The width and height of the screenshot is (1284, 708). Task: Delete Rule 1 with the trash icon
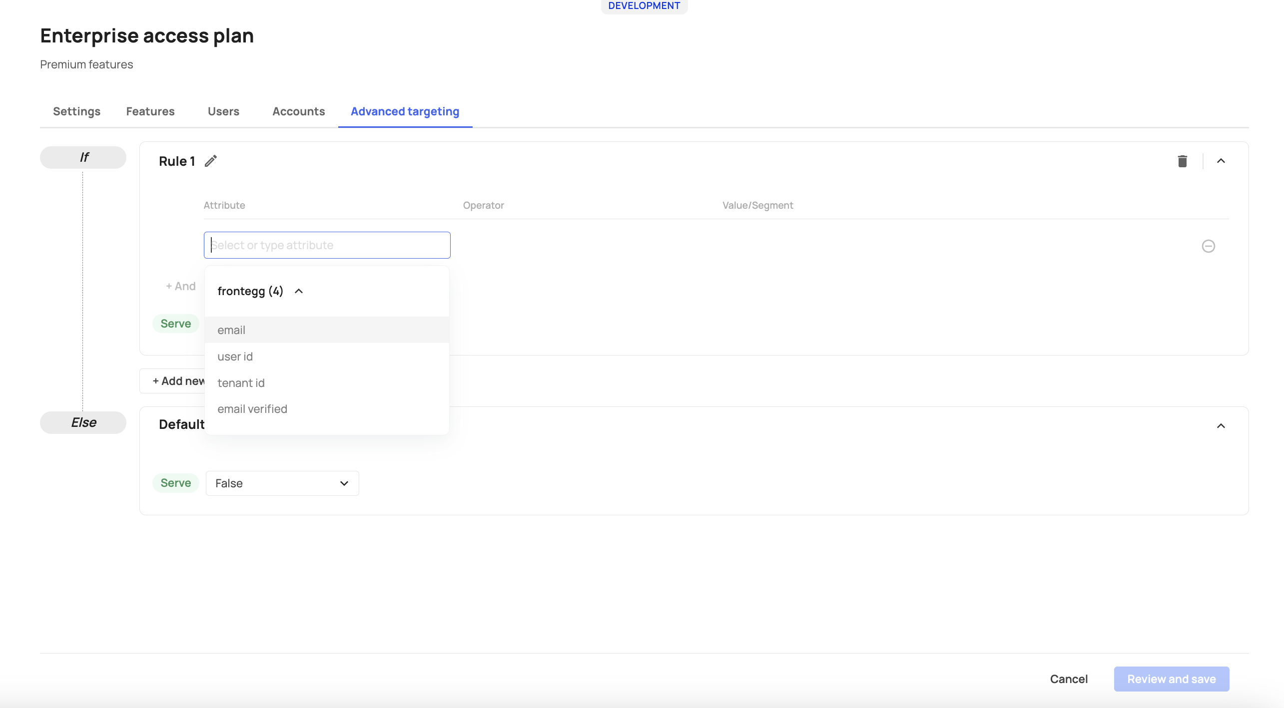point(1182,161)
